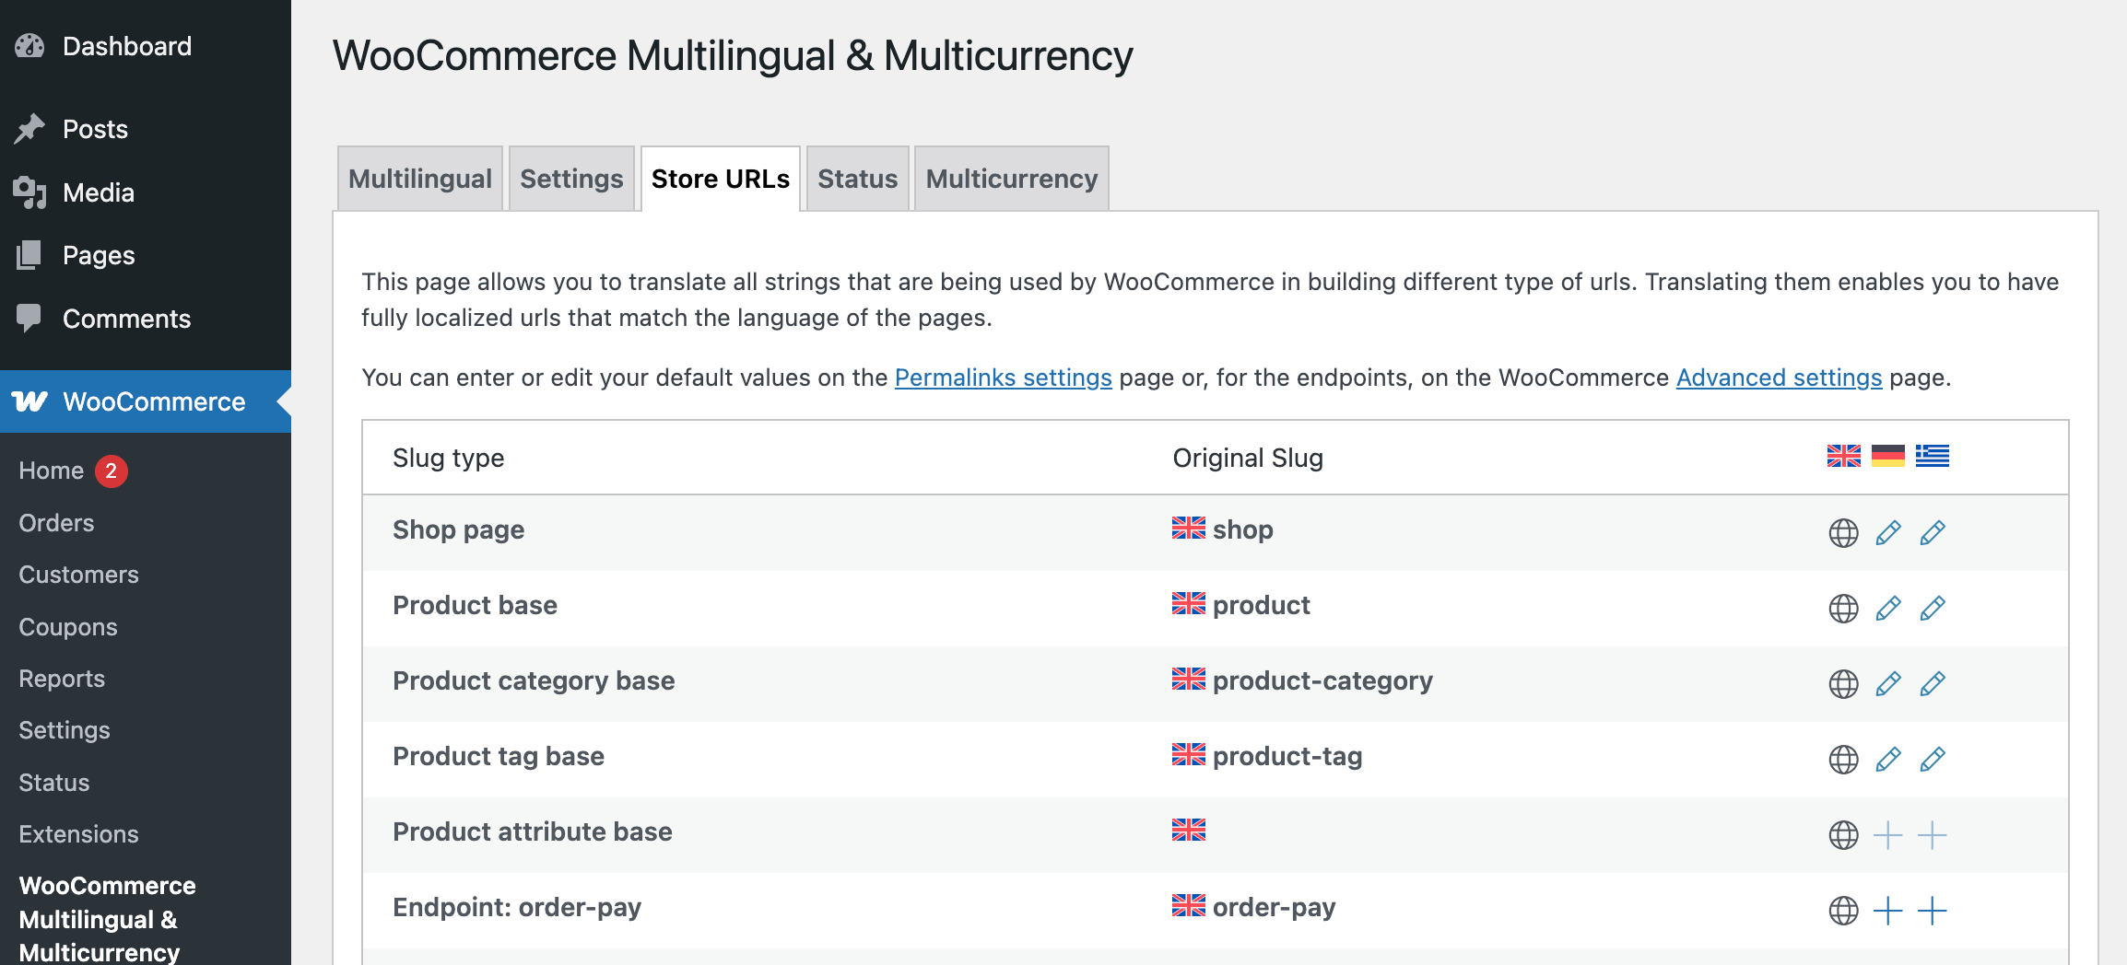Click the 'Slug type' column header

coord(449,458)
